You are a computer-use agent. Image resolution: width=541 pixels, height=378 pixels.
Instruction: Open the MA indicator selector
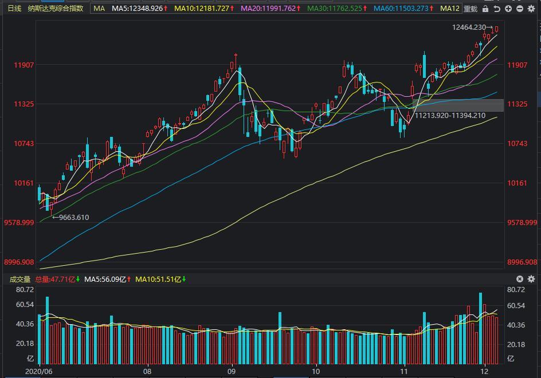click(x=99, y=8)
